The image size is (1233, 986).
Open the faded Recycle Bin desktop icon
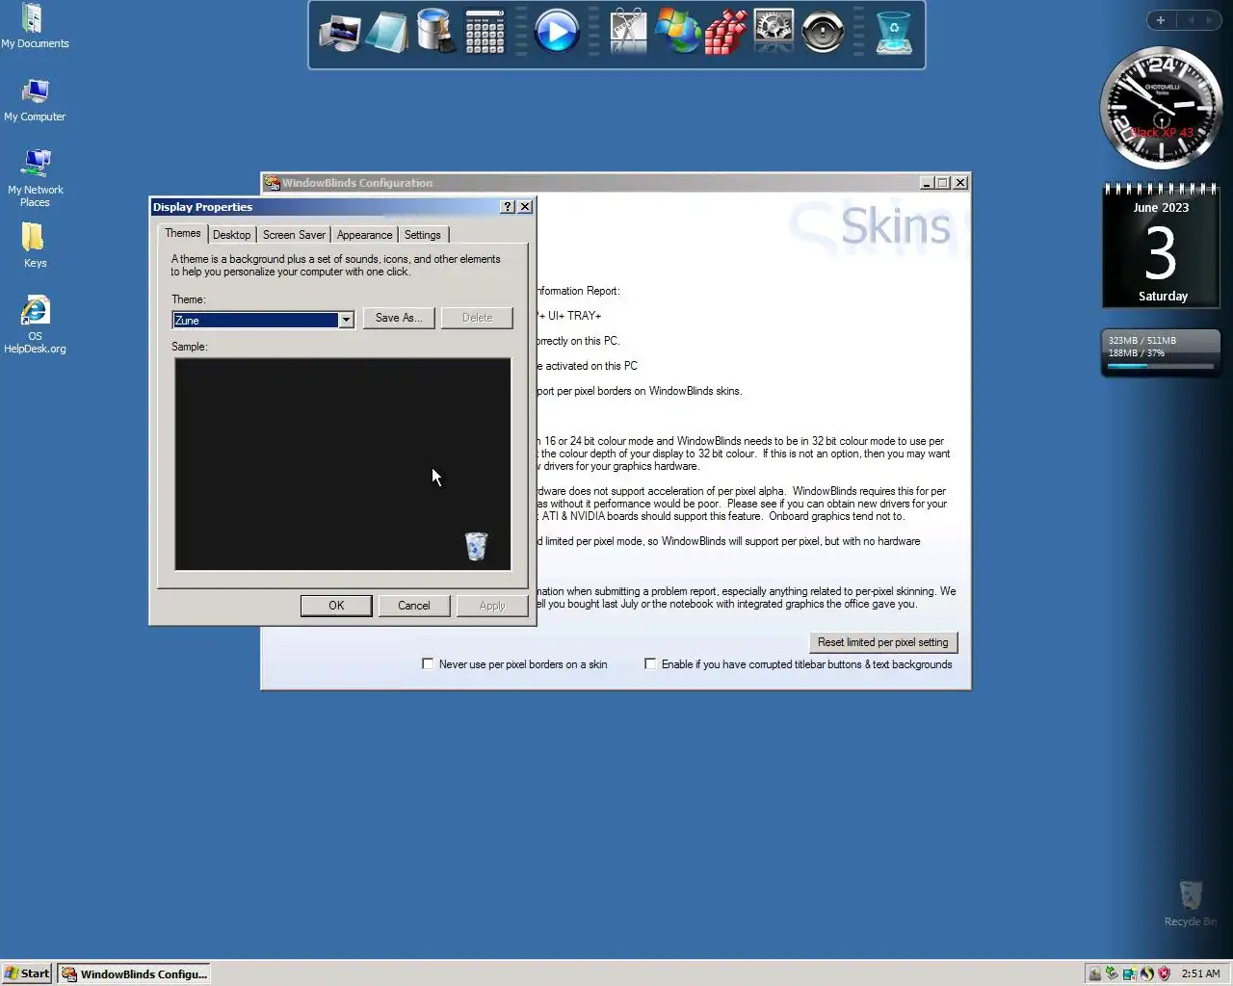[1191, 903]
